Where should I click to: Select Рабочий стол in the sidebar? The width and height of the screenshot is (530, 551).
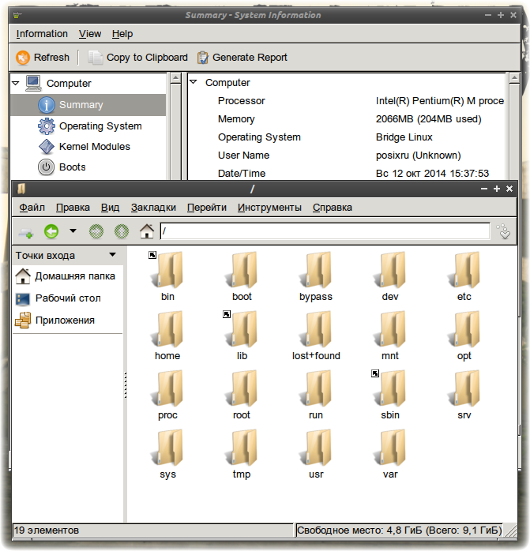[58, 298]
